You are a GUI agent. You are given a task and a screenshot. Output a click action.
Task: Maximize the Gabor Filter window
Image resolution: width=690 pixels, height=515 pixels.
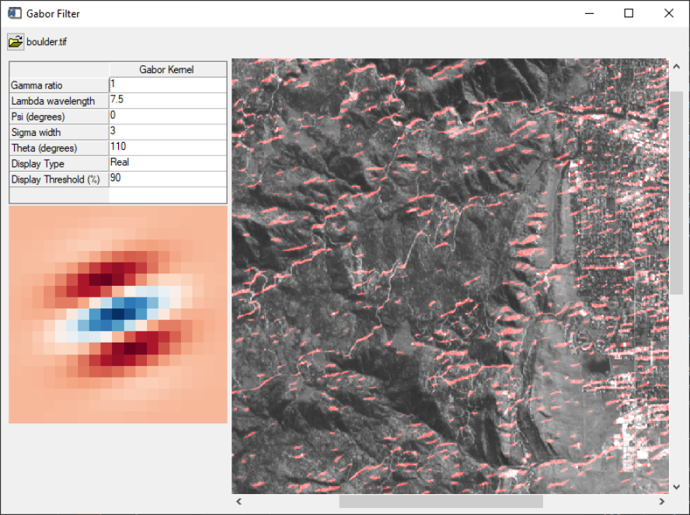[x=629, y=13]
